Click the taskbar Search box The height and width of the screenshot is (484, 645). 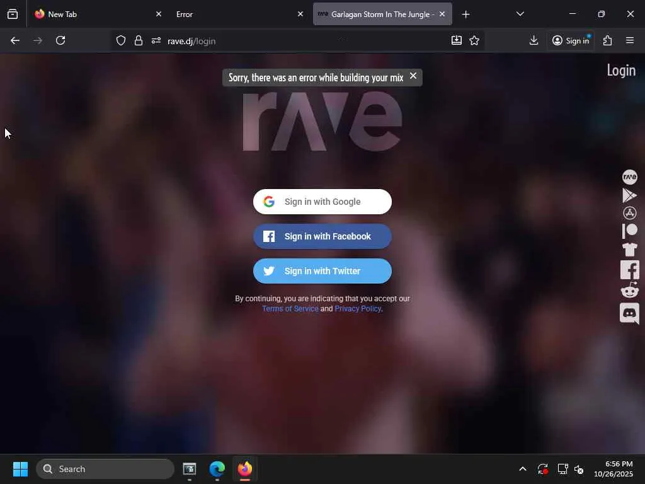(x=105, y=469)
